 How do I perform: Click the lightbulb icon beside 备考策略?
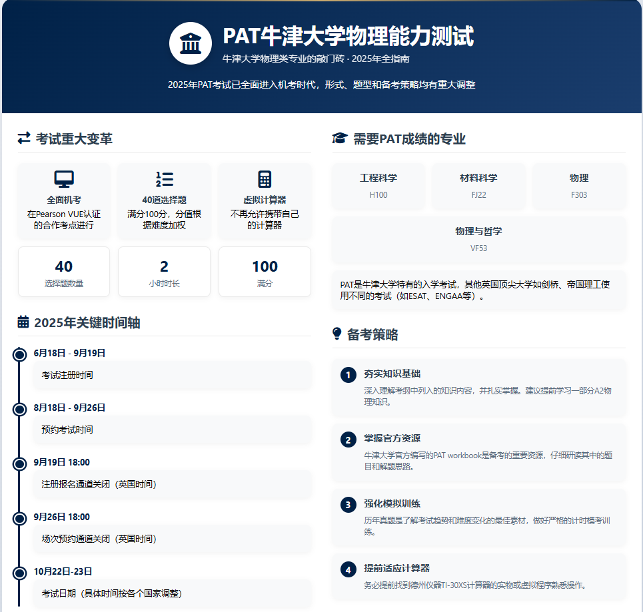coord(336,334)
